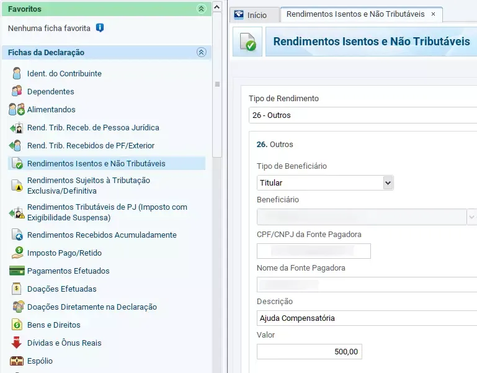Open Rendimentos Sujeitos à Tributação Exclusiva/Definitiva

point(89,186)
